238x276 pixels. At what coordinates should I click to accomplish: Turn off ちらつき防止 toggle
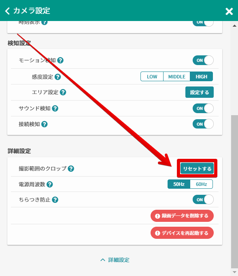[x=203, y=200]
